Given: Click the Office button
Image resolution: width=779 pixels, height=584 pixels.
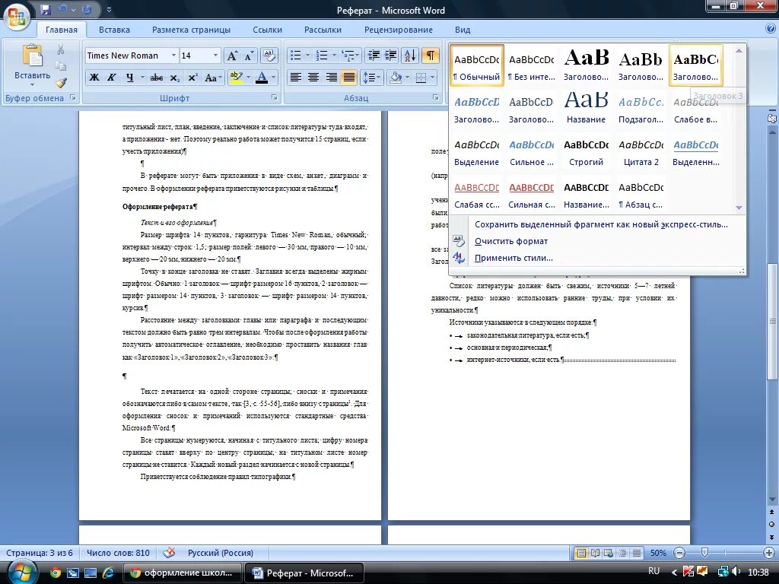Looking at the screenshot, I should pyautogui.click(x=17, y=15).
